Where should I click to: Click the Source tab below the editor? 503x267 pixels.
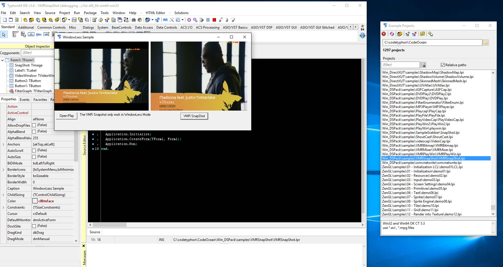coord(95,232)
